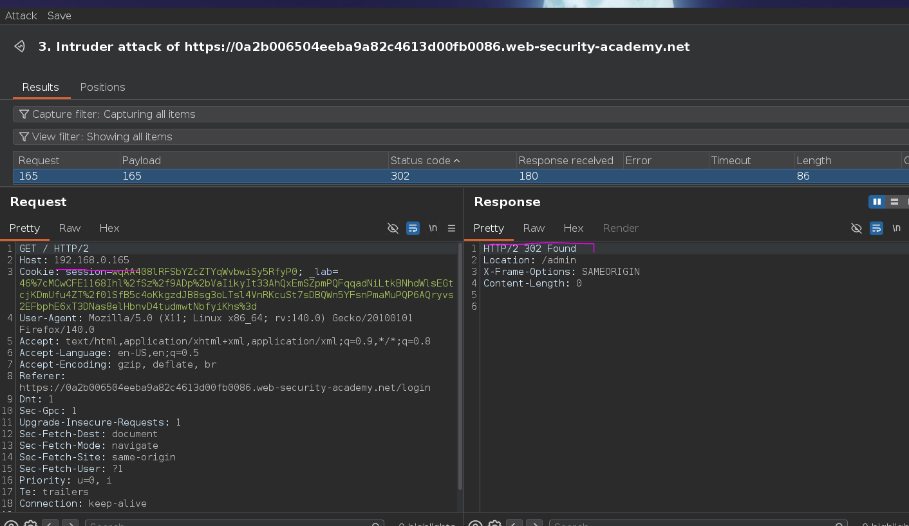The width and height of the screenshot is (909, 526).
Task: Toggle word wrap in Request panel
Action: coord(413,228)
